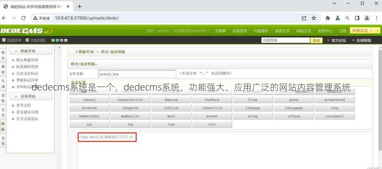Click the 文件名称 field containing newtpl.htm
This screenshot has width=382, height=169.
pyautogui.click(x=137, y=74)
